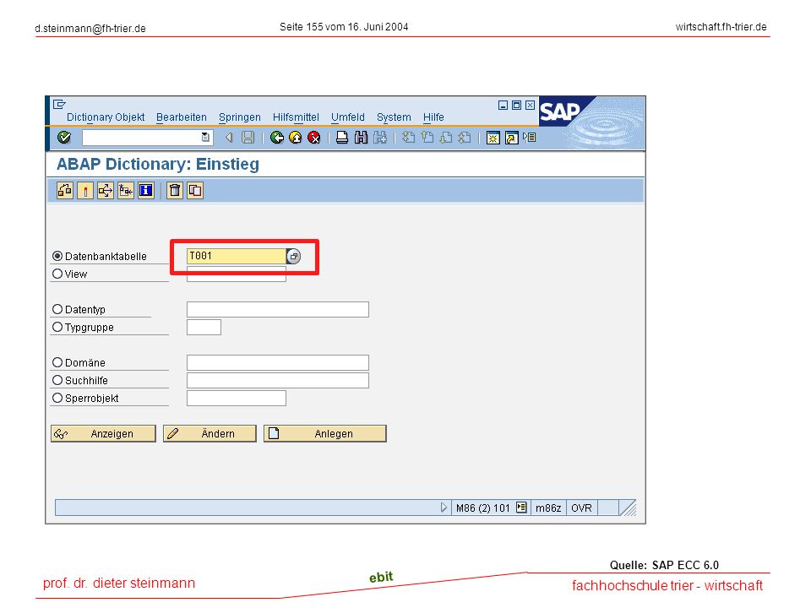The width and height of the screenshot is (811, 608).
Task: Click the Check object icon
Action: coord(65,191)
